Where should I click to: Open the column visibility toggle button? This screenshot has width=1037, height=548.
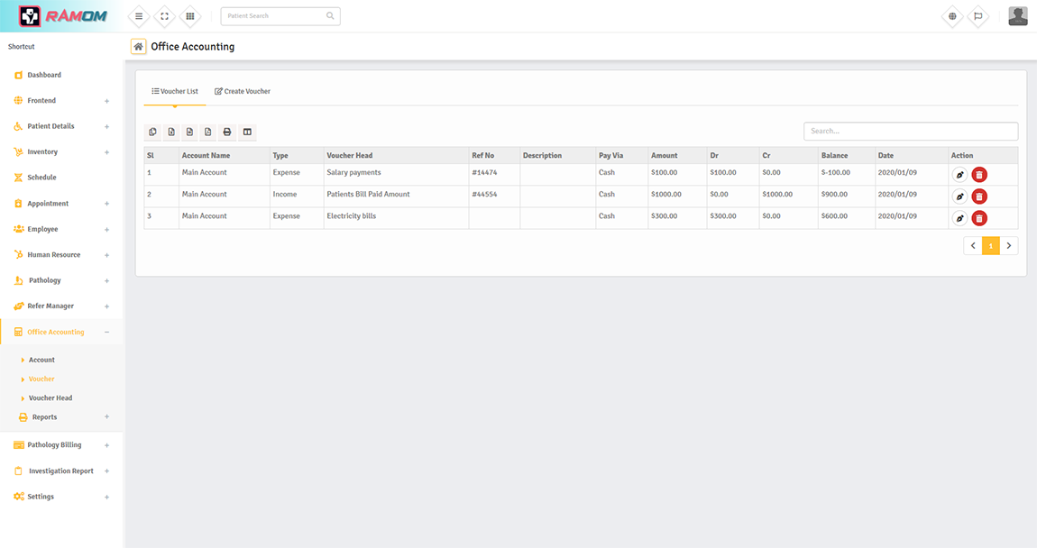click(x=247, y=132)
